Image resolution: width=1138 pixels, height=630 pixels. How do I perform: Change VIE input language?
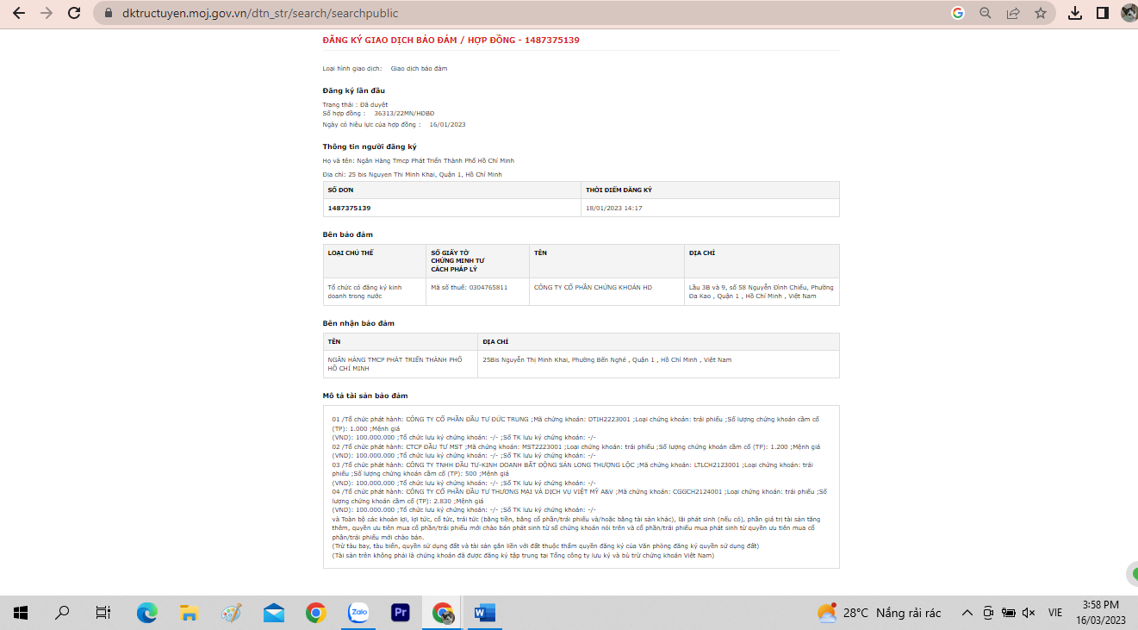coord(1054,613)
